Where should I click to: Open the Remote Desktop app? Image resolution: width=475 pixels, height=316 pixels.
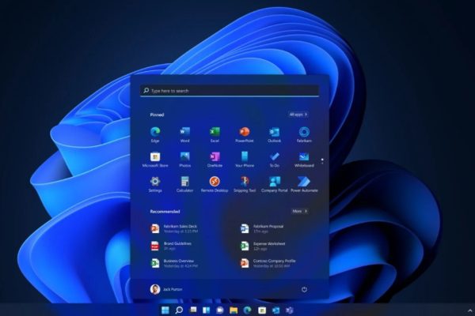pos(215,184)
